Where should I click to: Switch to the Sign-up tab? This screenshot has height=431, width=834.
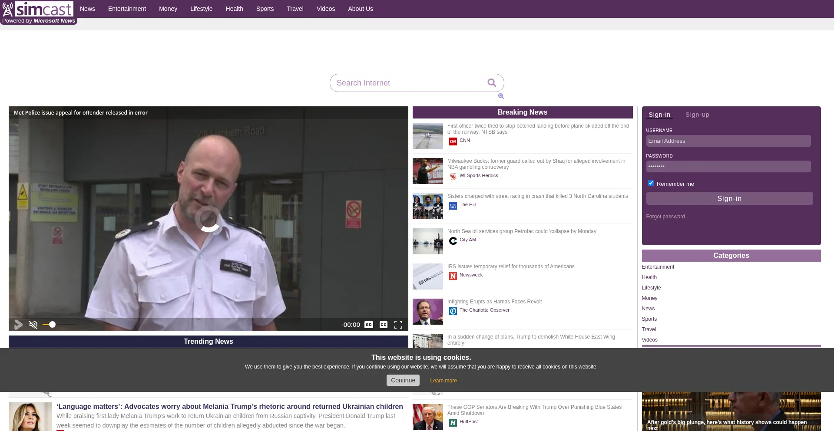click(x=697, y=115)
